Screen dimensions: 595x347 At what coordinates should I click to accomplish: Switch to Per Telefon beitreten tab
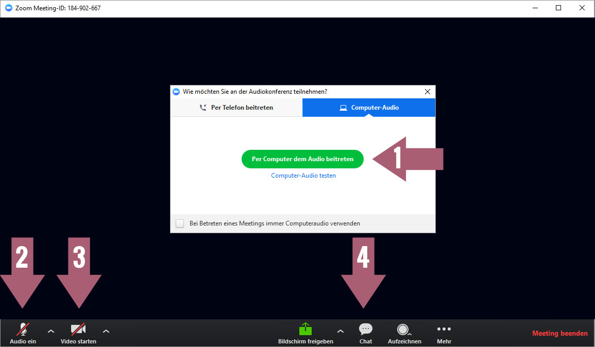(236, 107)
